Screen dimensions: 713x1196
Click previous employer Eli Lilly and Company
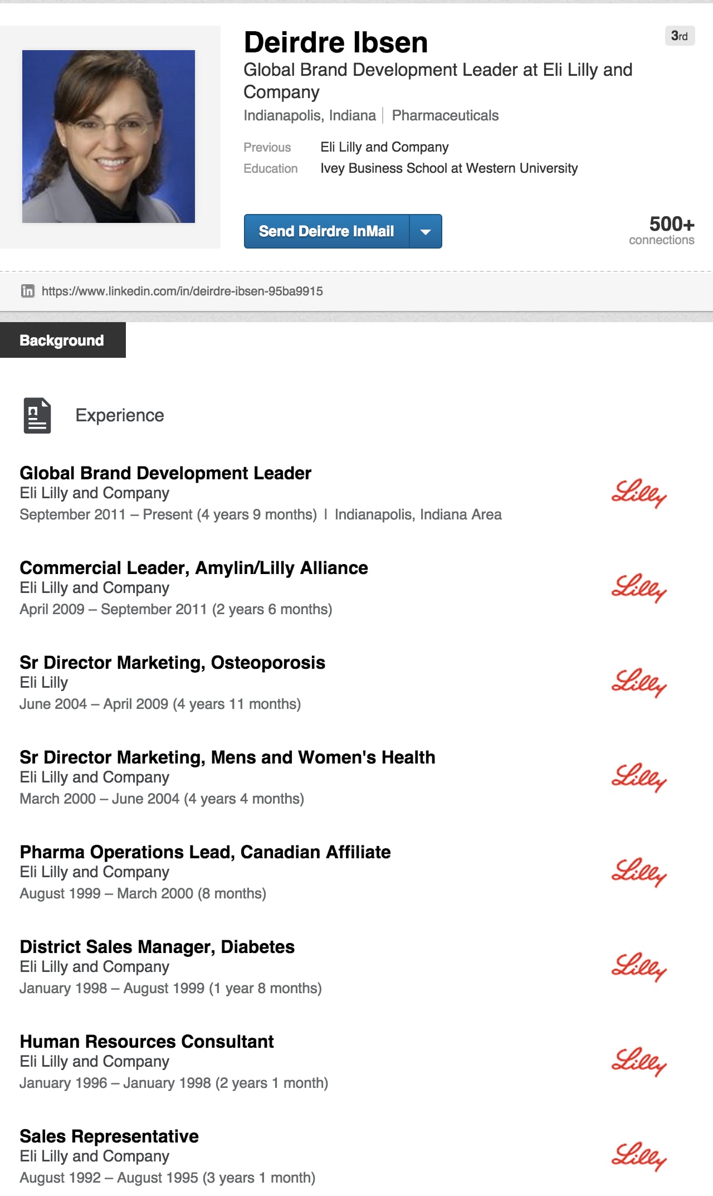click(x=384, y=147)
